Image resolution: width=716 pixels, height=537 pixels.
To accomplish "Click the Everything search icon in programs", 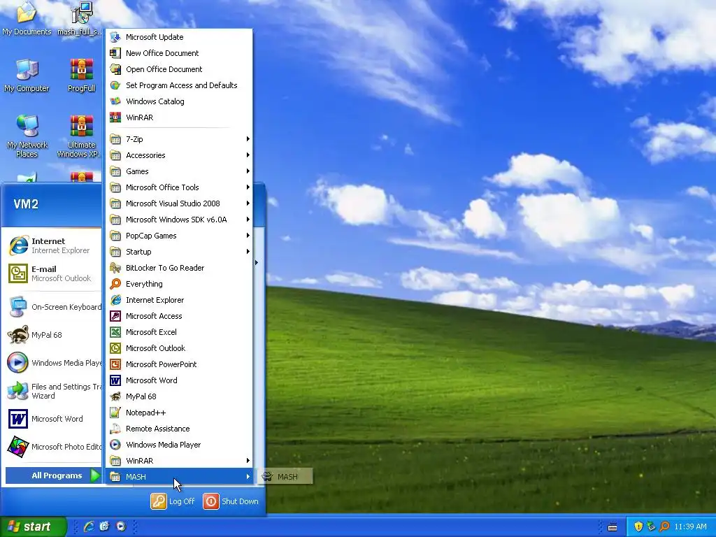I will (115, 284).
